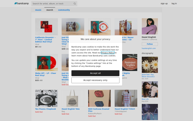The height and width of the screenshot is (121, 193).
Task: Click the Oakland, California location text
Action: pos(149,39)
